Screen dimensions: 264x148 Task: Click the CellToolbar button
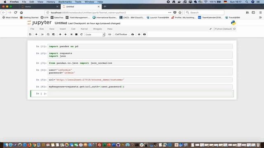[x=121, y=35]
